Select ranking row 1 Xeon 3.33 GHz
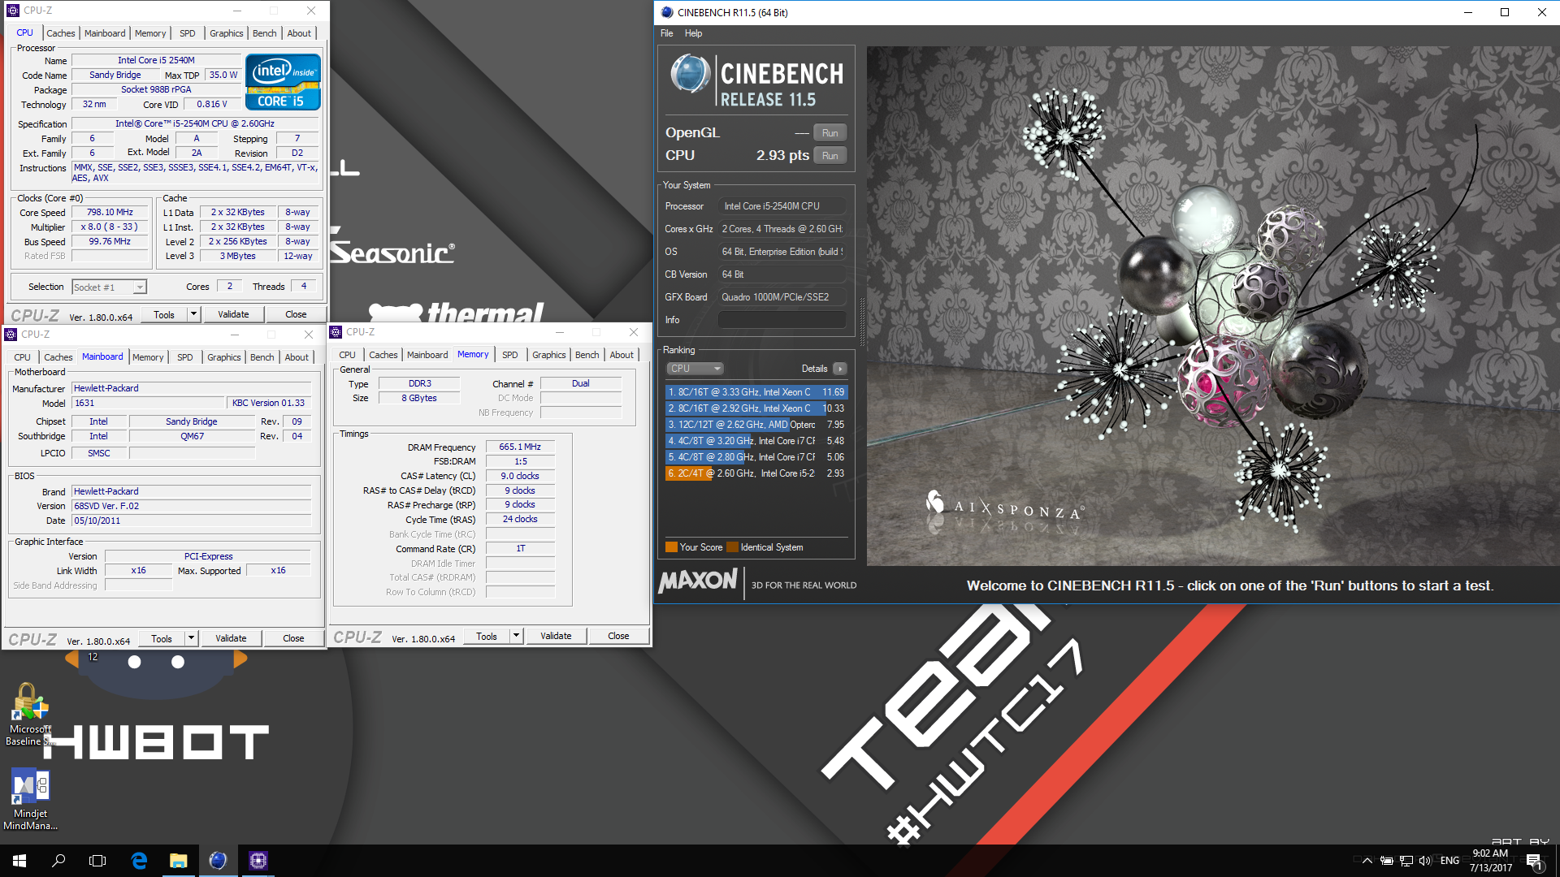 tap(756, 392)
